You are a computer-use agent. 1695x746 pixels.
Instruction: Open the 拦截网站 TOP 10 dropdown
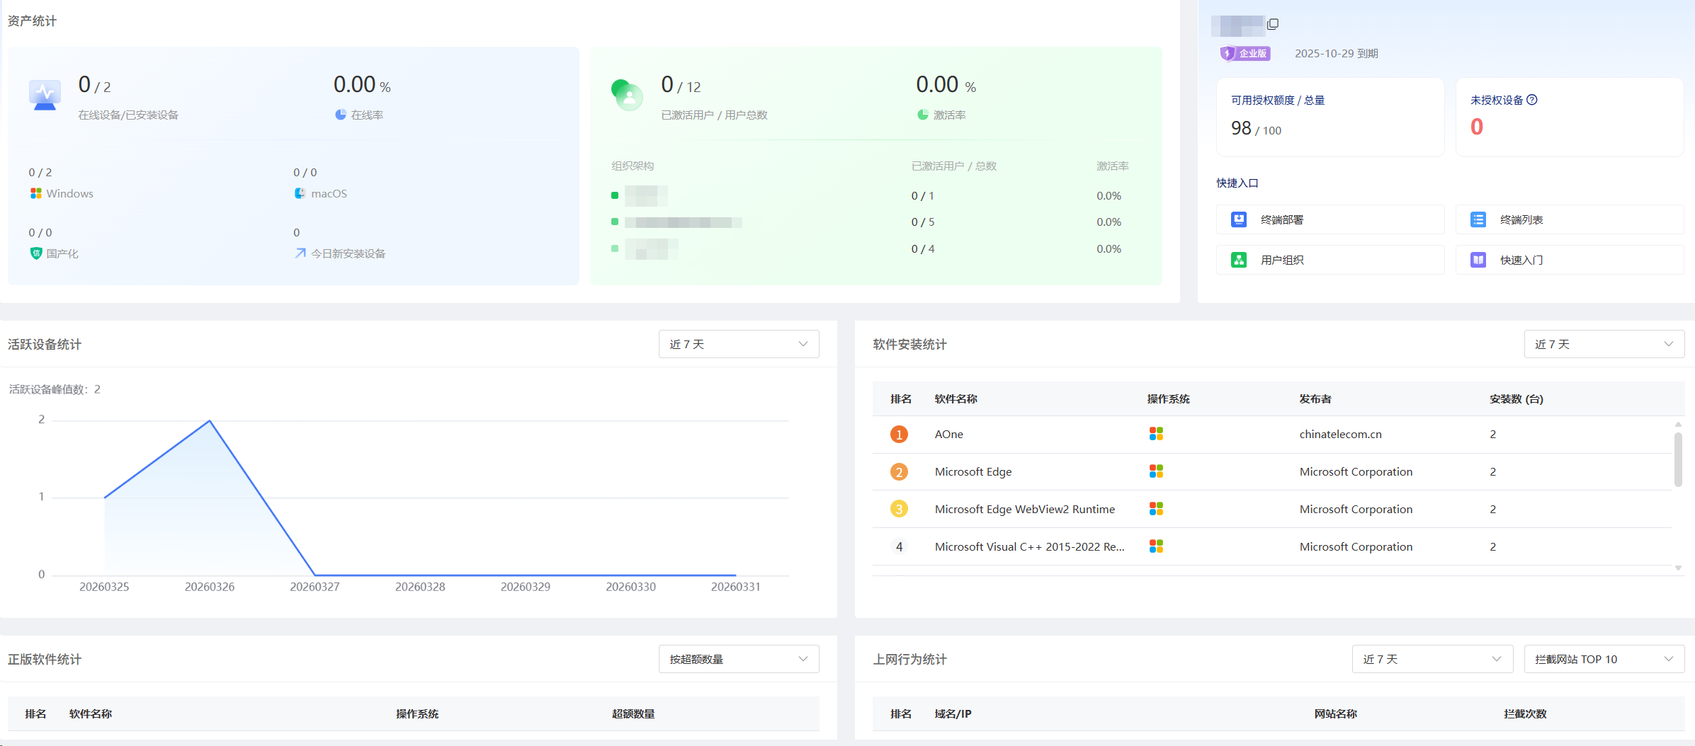coord(1604,659)
